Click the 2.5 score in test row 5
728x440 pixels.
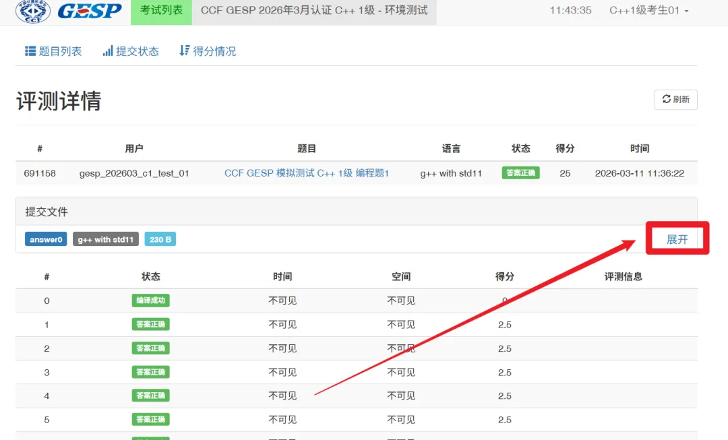505,420
